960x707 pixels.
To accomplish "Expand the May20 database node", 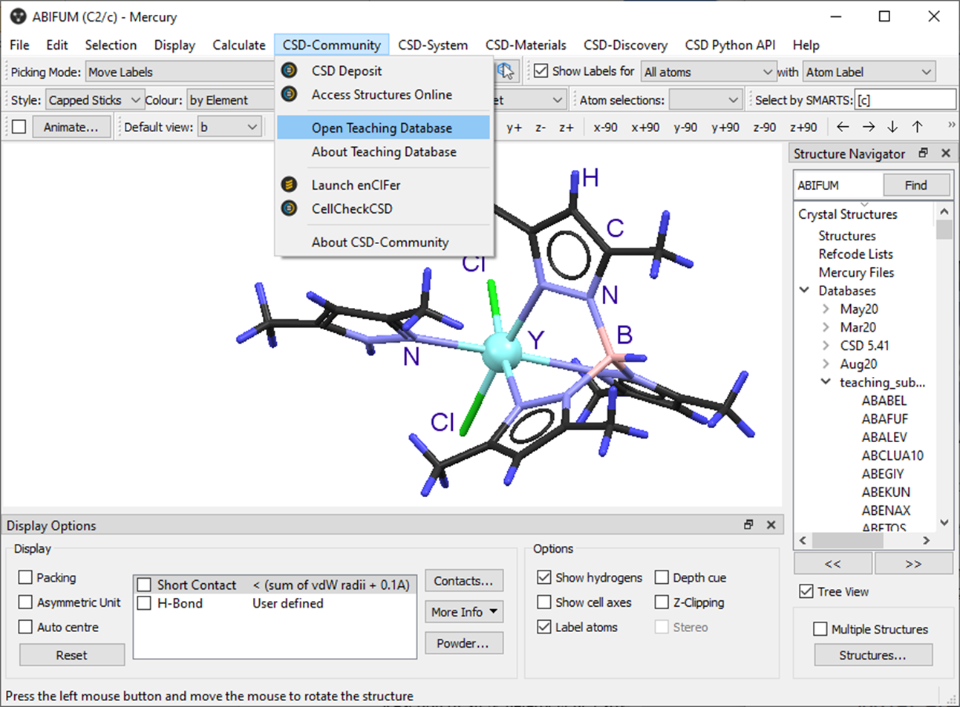I will coord(826,309).
